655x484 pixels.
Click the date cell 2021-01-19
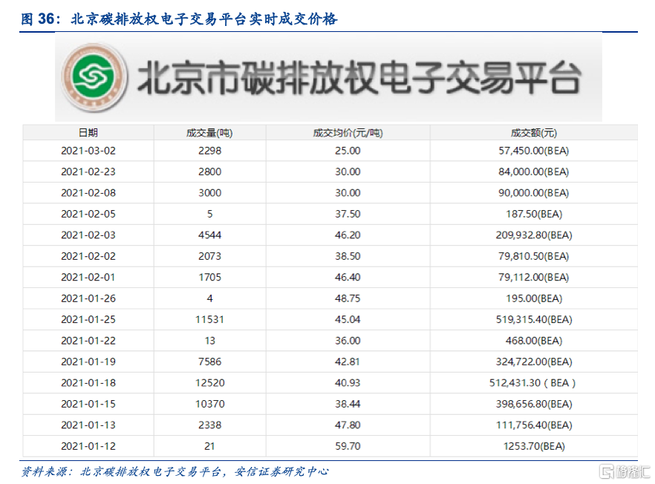(88, 362)
